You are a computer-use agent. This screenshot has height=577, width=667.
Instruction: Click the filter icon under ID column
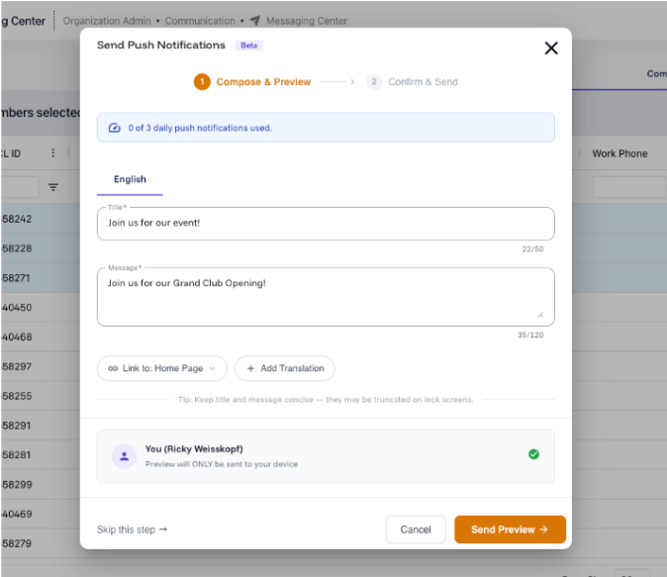pos(52,187)
